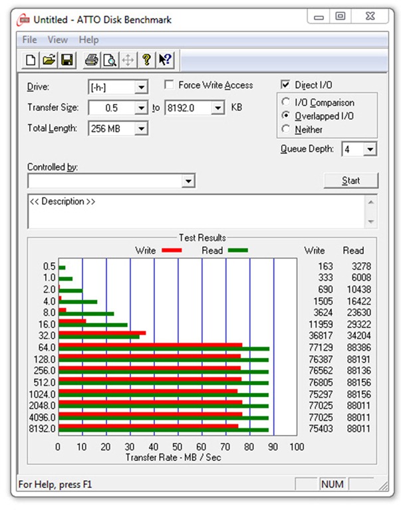This screenshot has height=510, width=401.
Task: Click the 64.0 green read bar
Action: point(164,349)
